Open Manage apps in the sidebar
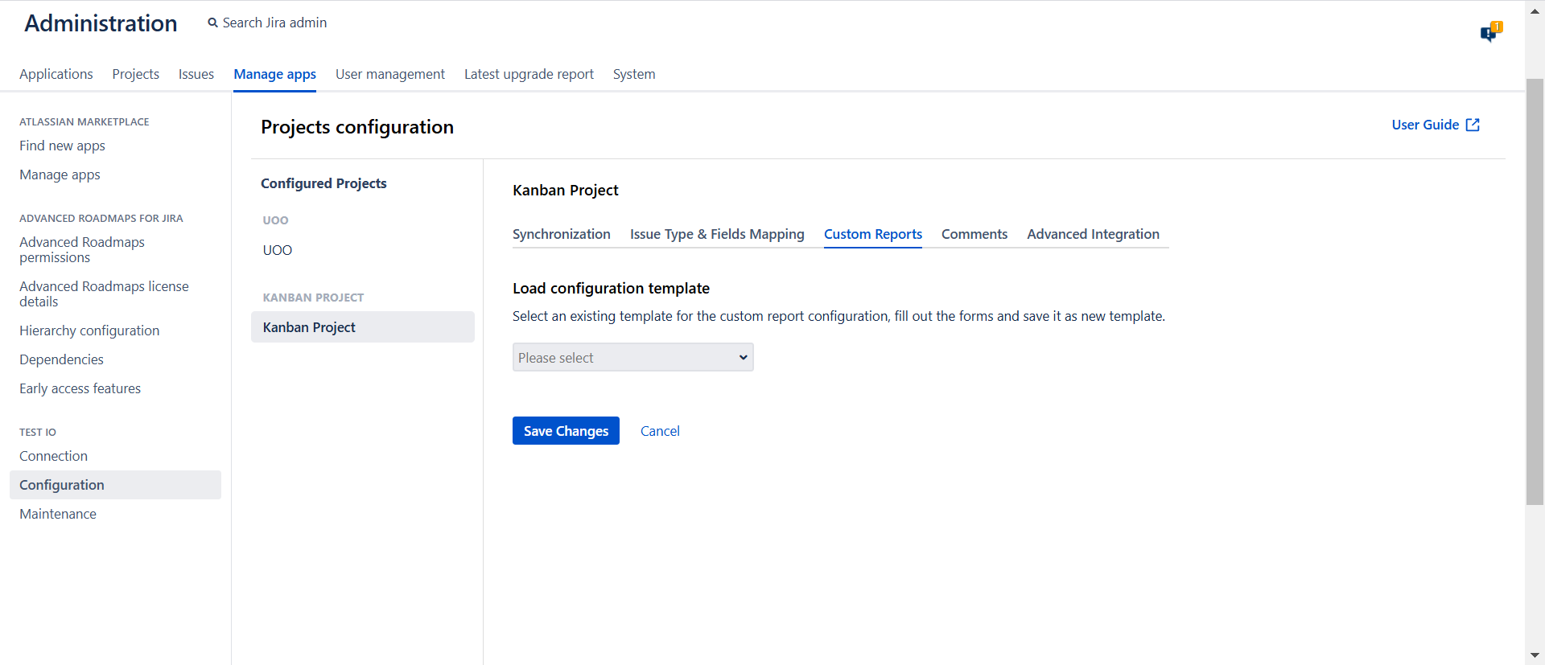 click(x=60, y=174)
